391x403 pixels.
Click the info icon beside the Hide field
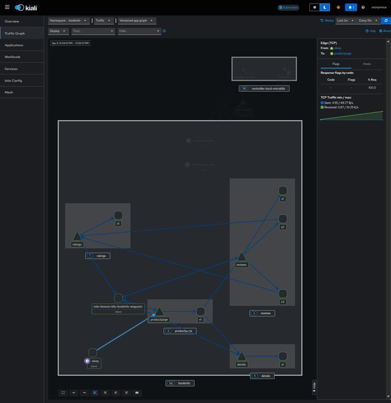click(164, 31)
